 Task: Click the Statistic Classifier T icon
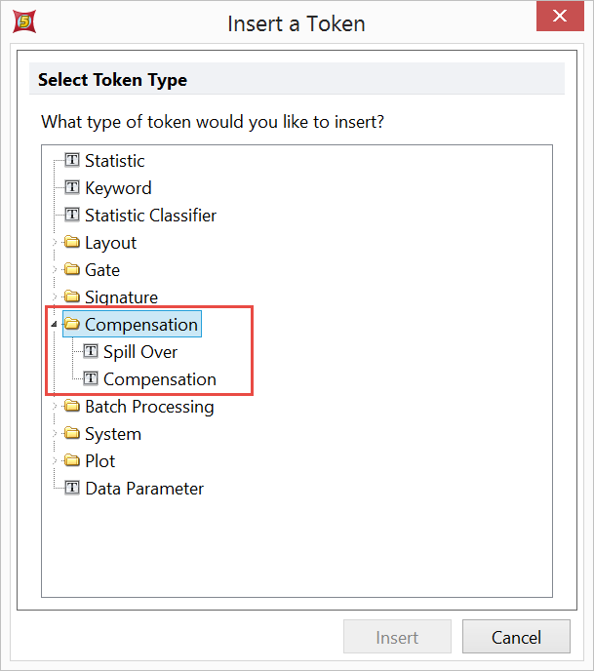(72, 215)
